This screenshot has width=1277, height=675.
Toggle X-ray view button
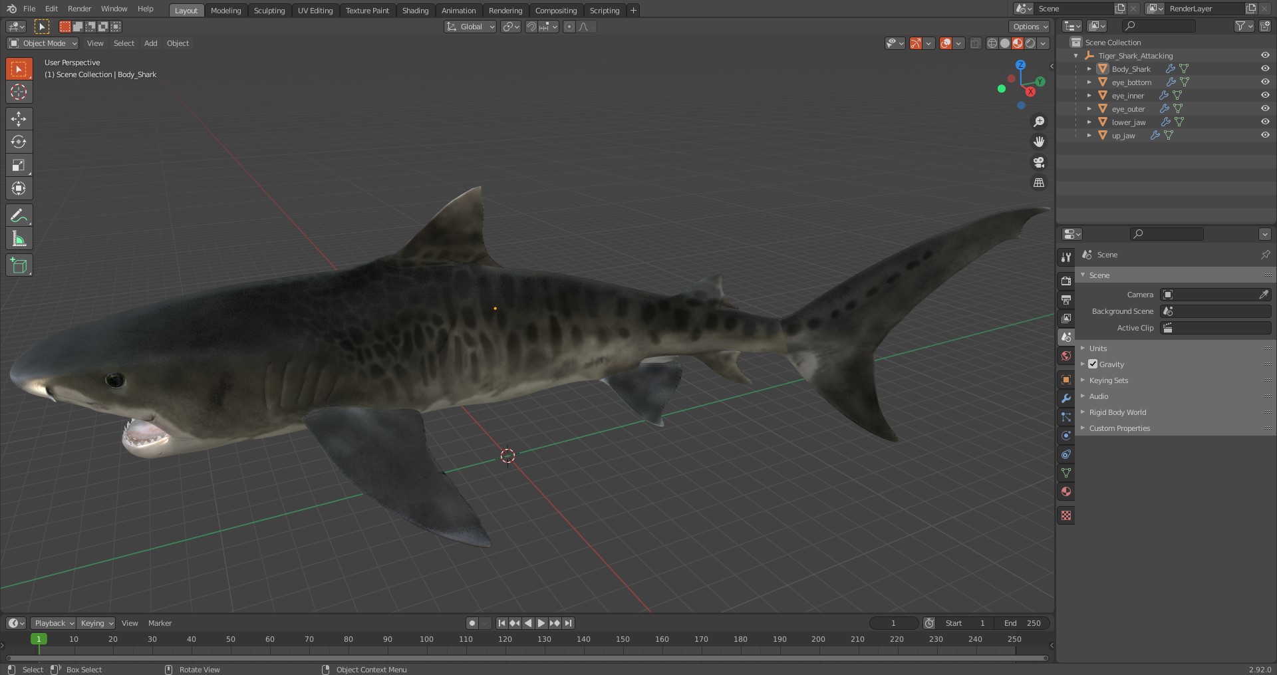pos(975,43)
